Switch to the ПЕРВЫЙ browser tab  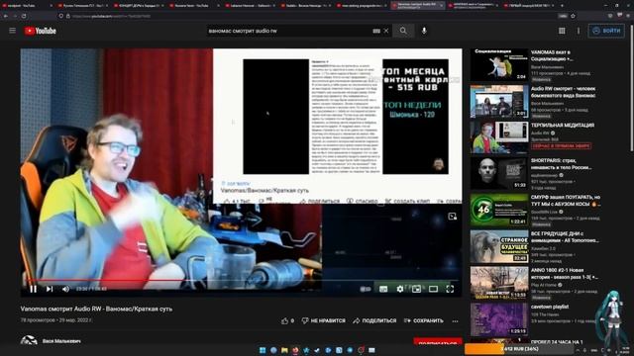click(530, 6)
